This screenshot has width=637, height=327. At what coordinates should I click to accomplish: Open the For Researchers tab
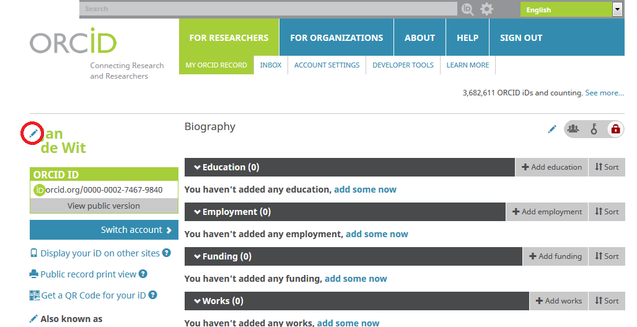[229, 37]
